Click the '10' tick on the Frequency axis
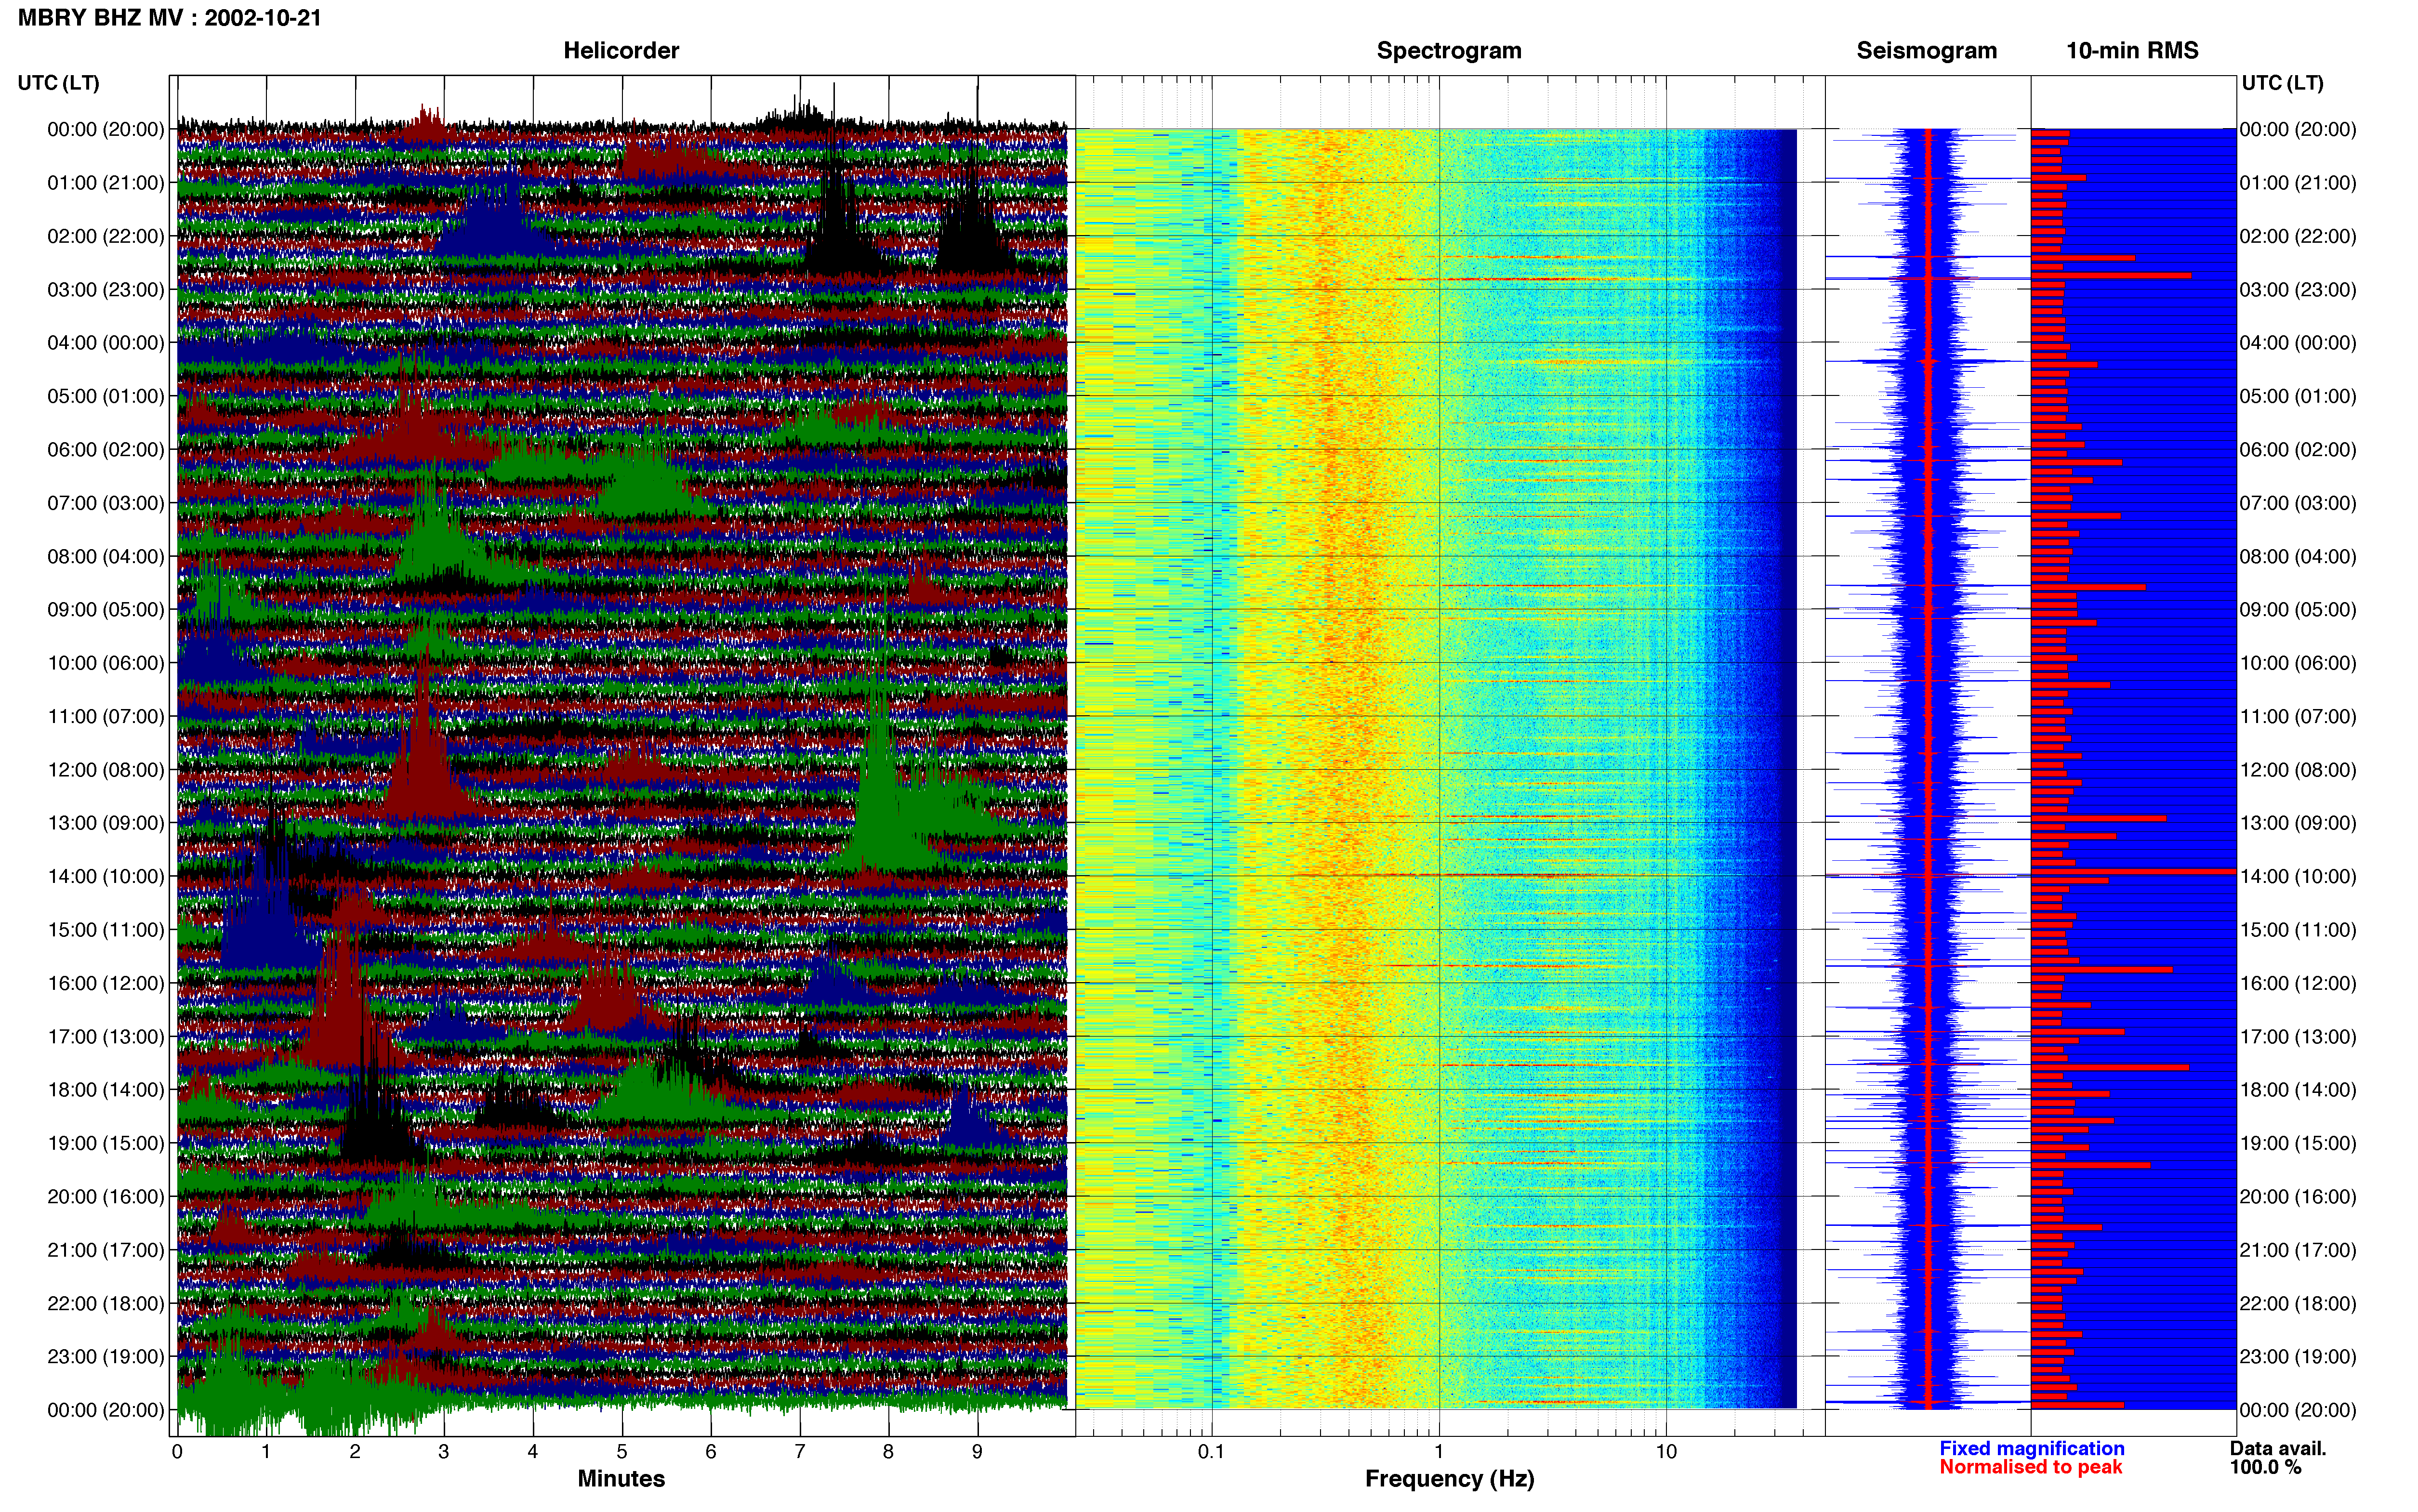Image resolution: width=2418 pixels, height=1512 pixels. [x=1666, y=1451]
